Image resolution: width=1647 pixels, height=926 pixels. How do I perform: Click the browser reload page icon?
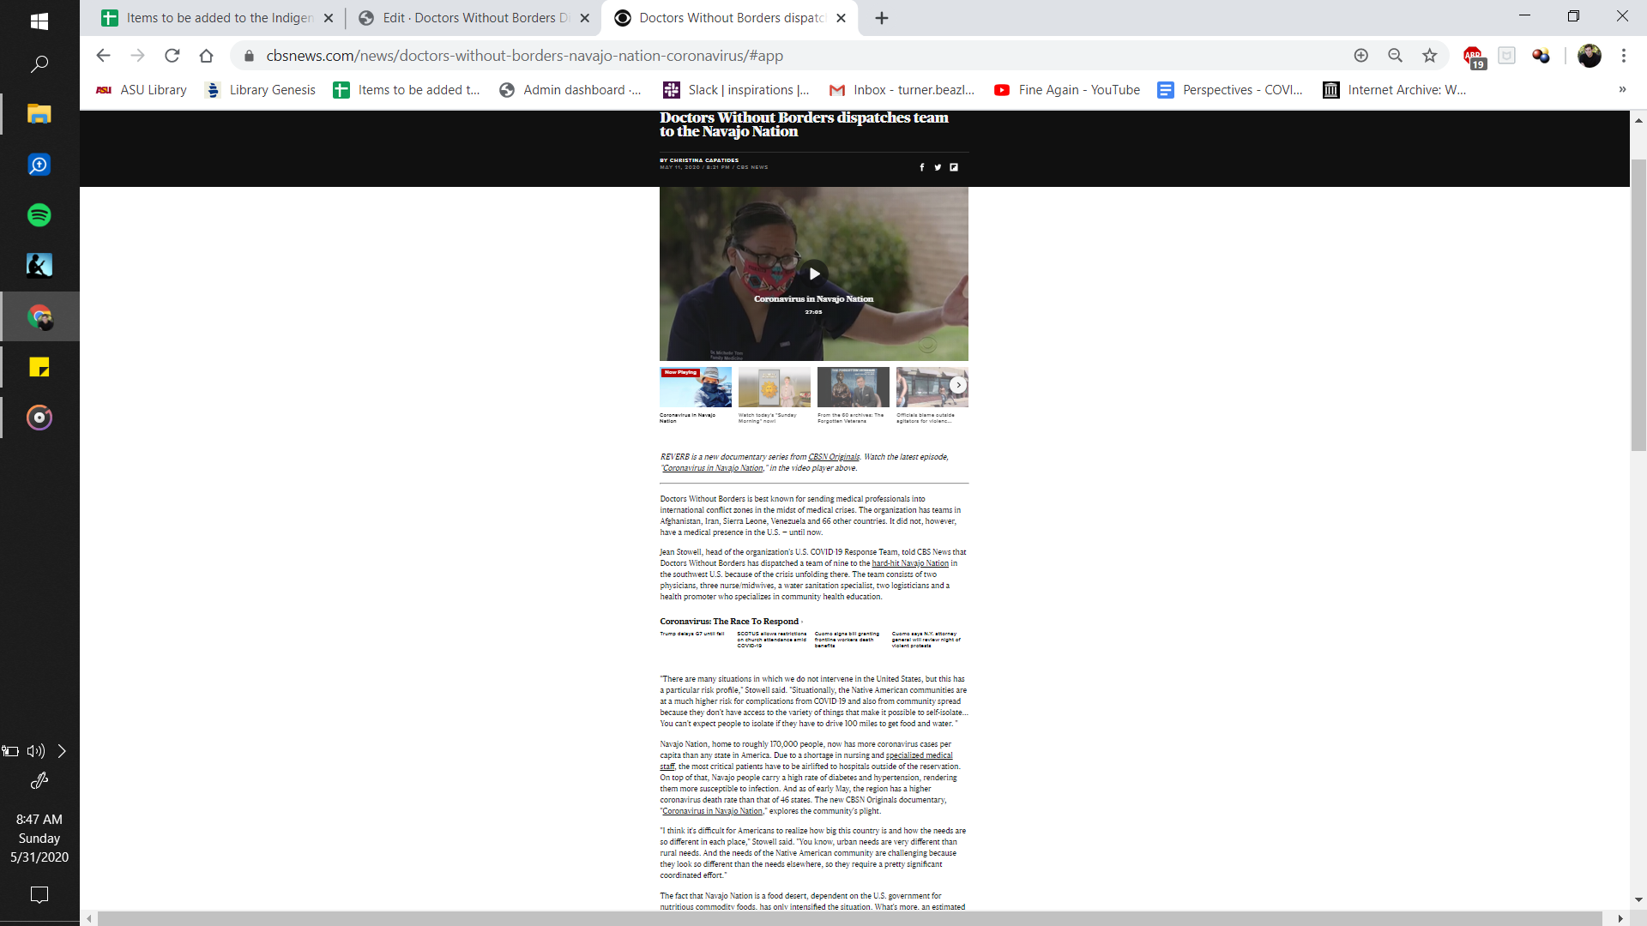pyautogui.click(x=172, y=56)
